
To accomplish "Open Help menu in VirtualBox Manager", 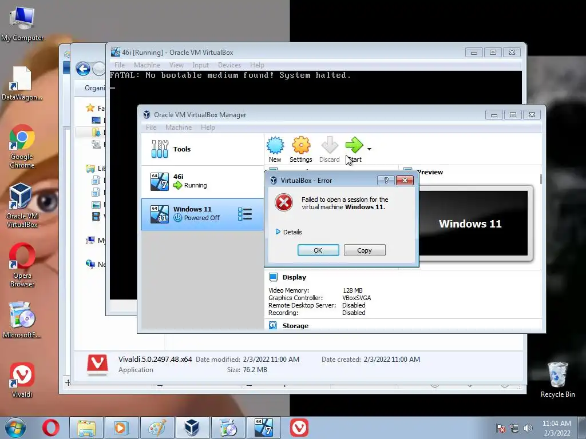I will 208,127.
